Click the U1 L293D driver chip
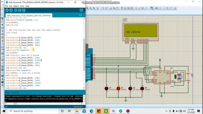 coord(162,77)
